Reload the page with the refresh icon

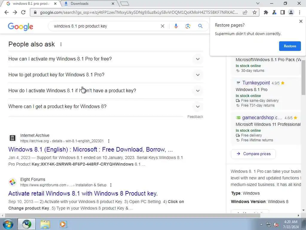pyautogui.click(x=23, y=12)
